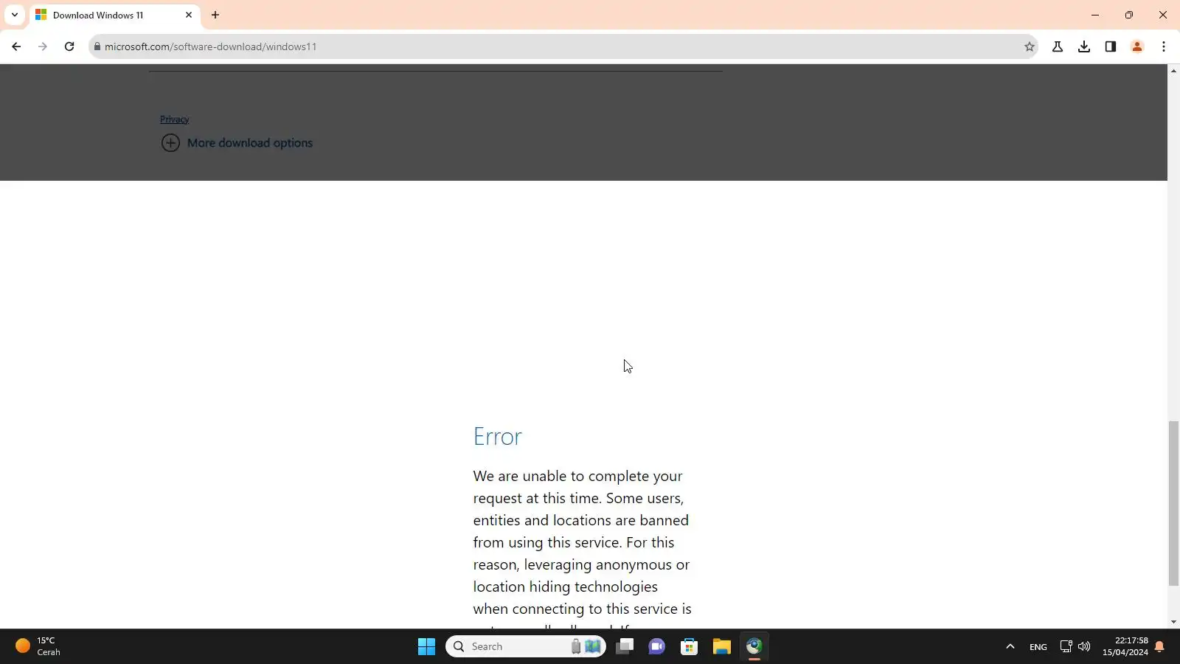Open the tab search dropdown

(x=14, y=15)
